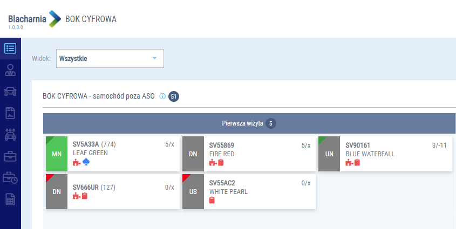Open the SV5A33A LEAF GREEN card
The height and width of the screenshot is (229, 456).
click(x=123, y=154)
